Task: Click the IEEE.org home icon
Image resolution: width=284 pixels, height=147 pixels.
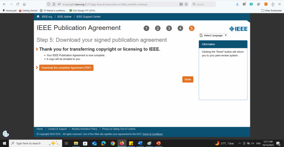Action: tap(38, 17)
